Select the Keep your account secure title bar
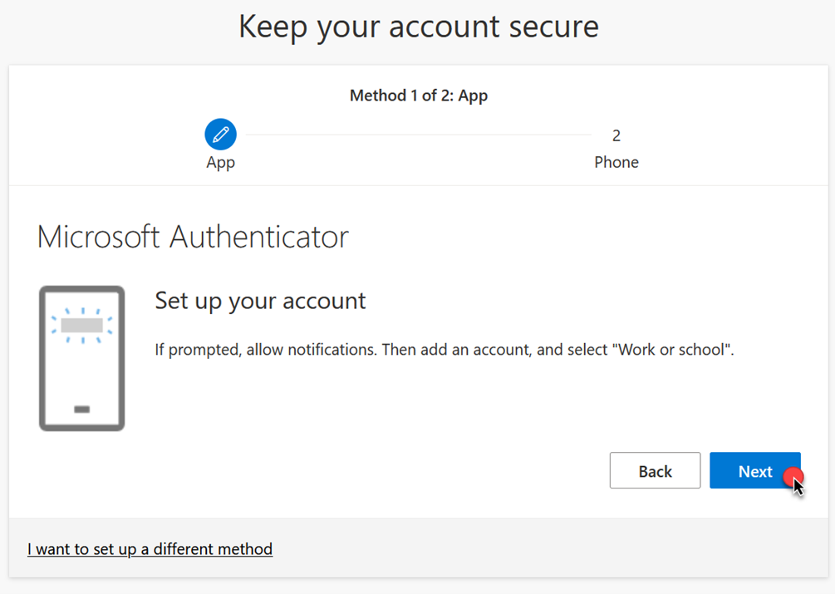 (x=418, y=26)
